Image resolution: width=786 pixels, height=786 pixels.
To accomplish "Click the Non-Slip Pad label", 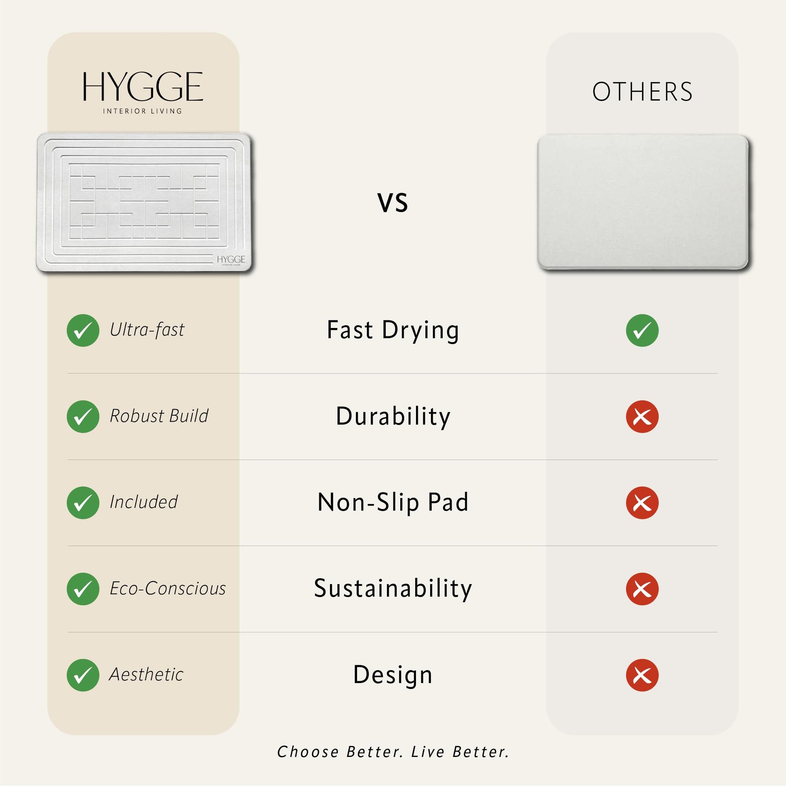I will [x=393, y=503].
